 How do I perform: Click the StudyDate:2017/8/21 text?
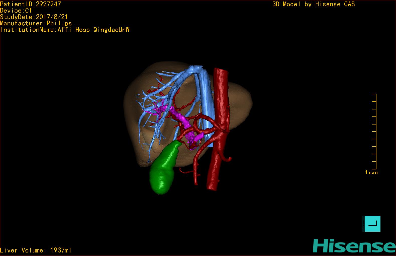tap(34, 17)
